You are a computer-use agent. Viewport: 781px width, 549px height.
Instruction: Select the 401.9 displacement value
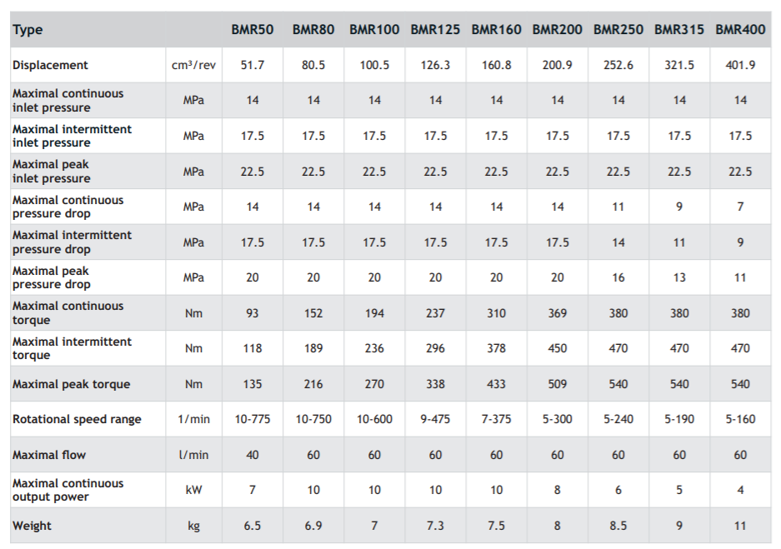point(740,65)
